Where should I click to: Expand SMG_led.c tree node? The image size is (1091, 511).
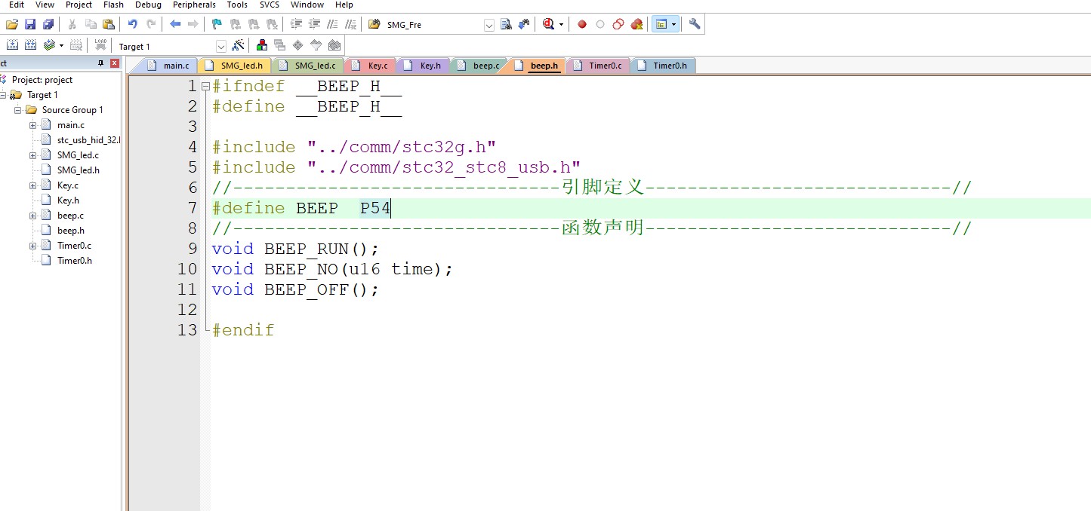tap(33, 155)
